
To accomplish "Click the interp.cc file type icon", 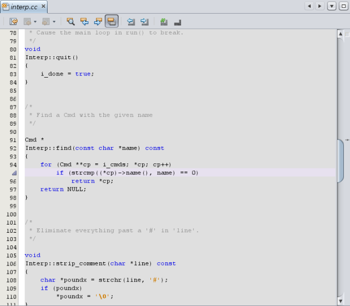I will (x=5, y=7).
